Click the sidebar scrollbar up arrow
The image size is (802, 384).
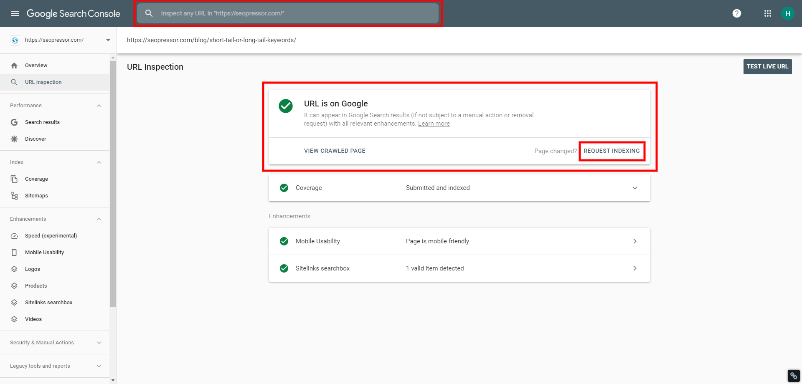pyautogui.click(x=113, y=57)
